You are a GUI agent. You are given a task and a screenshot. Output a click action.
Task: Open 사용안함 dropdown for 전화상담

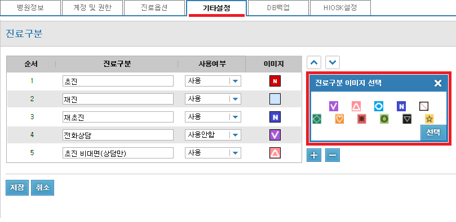pos(213,135)
